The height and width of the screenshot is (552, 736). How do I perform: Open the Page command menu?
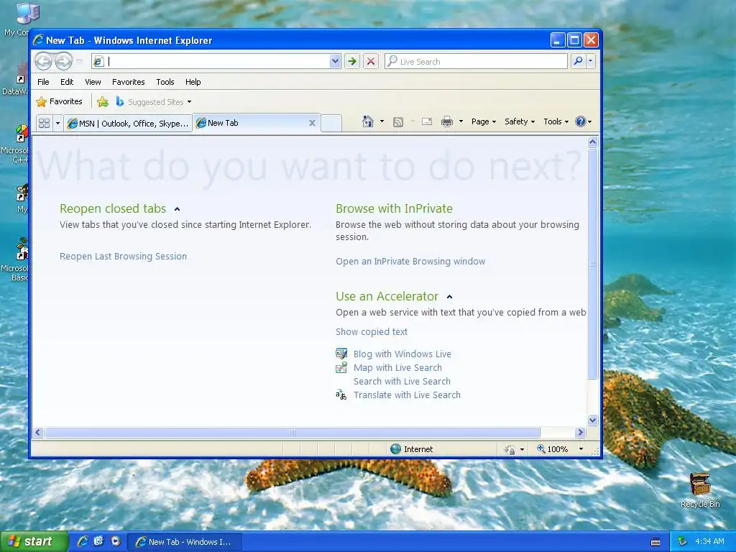pos(484,121)
